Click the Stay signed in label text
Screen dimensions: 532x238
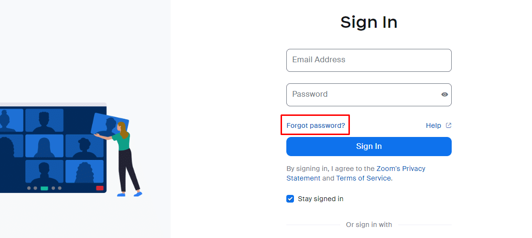(x=321, y=199)
